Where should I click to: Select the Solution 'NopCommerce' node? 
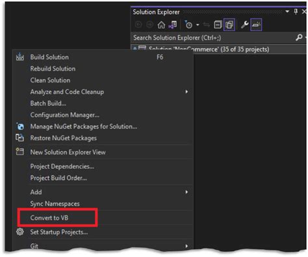219,49
